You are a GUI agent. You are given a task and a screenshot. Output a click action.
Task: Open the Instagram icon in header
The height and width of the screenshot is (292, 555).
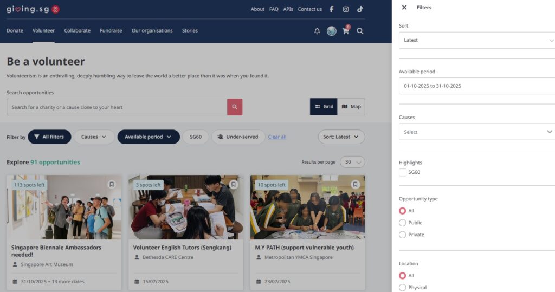(x=346, y=9)
